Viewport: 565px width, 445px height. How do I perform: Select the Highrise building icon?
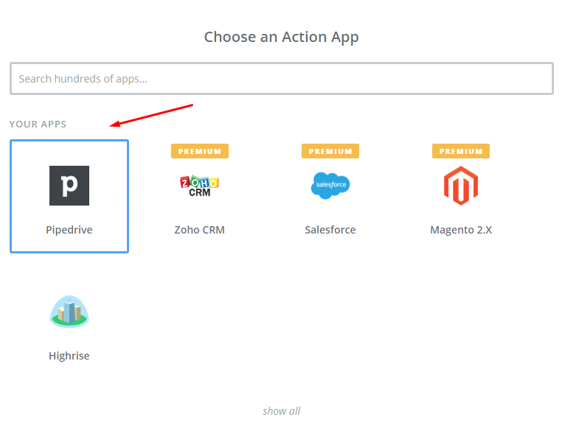point(69,311)
